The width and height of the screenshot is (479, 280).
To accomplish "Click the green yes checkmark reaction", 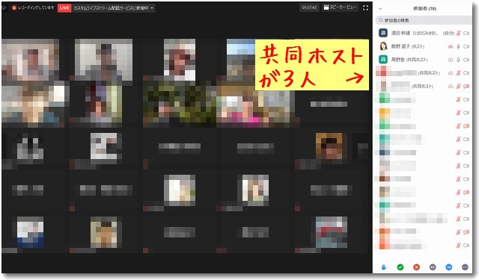I will pyautogui.click(x=400, y=267).
